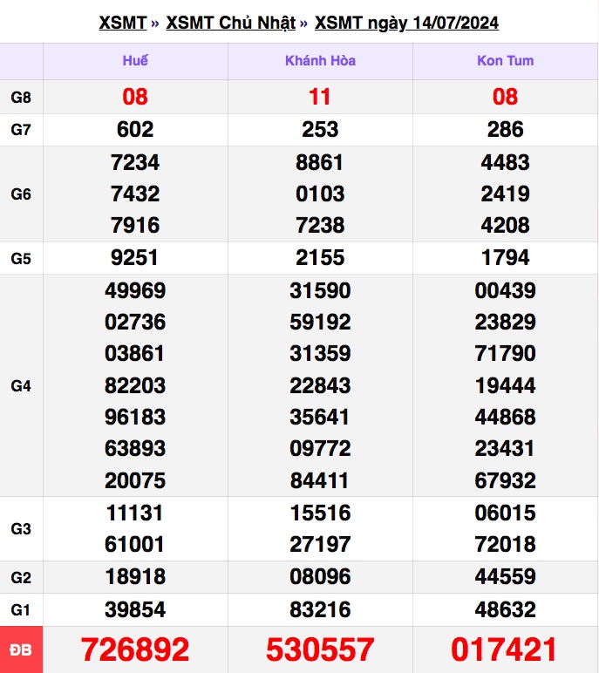Select Khánh Hòa G5 number 2155
599x673 pixels.
click(x=320, y=257)
